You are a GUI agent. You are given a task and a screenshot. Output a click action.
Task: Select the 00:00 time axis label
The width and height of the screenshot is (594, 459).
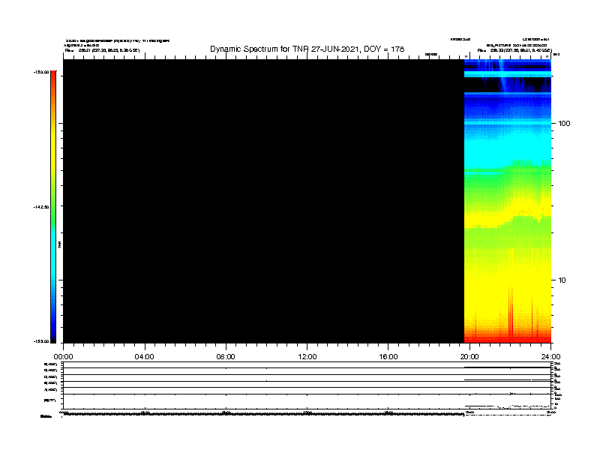click(63, 357)
